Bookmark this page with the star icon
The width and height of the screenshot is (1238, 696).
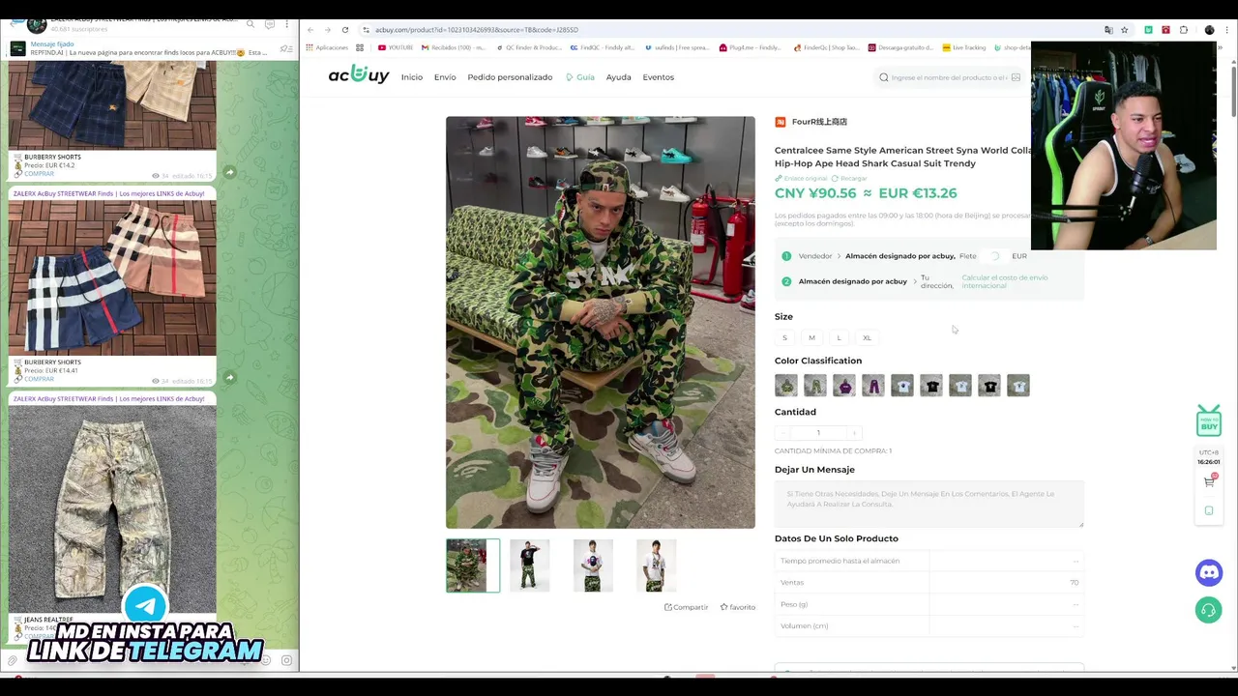1125,30
